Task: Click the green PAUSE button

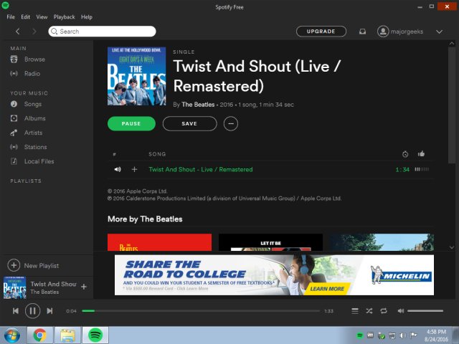Action: [131, 124]
